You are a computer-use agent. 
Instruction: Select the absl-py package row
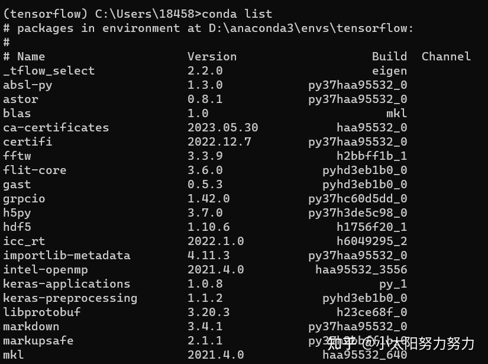pyautogui.click(x=205, y=85)
